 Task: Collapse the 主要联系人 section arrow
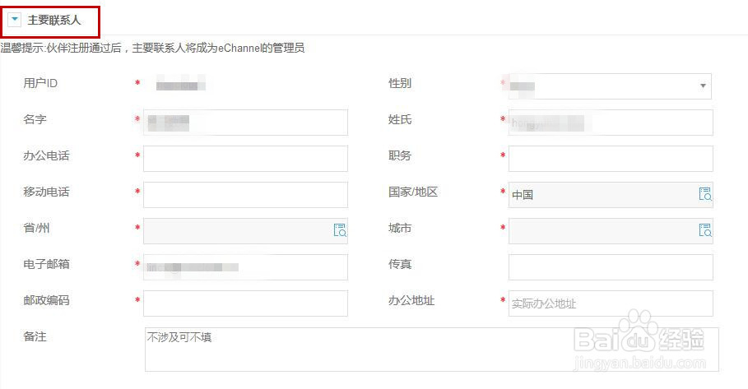click(15, 19)
